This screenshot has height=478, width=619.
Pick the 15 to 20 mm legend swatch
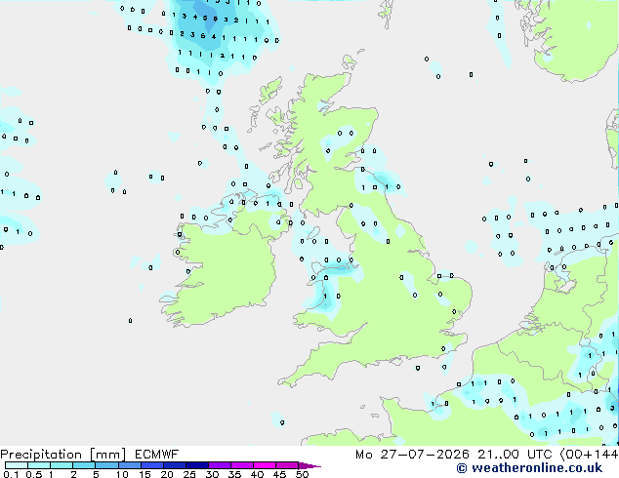coord(152,465)
